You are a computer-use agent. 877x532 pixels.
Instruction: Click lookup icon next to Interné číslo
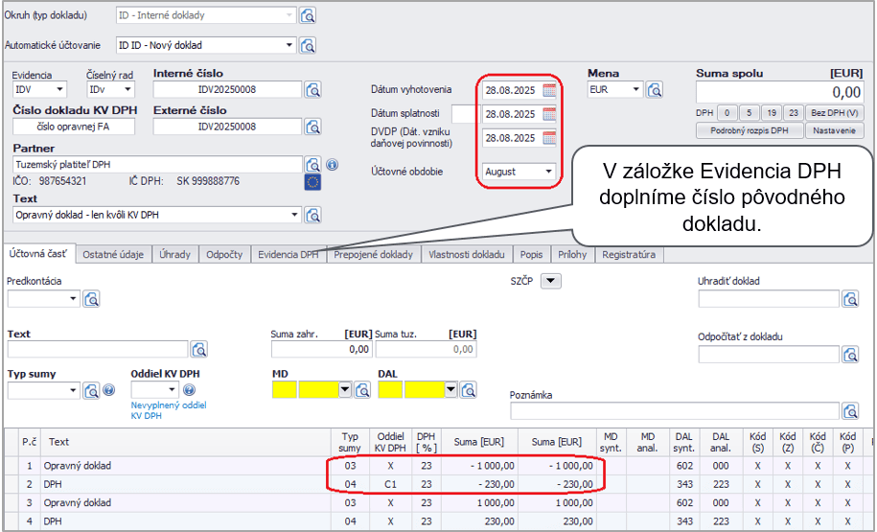(x=312, y=90)
